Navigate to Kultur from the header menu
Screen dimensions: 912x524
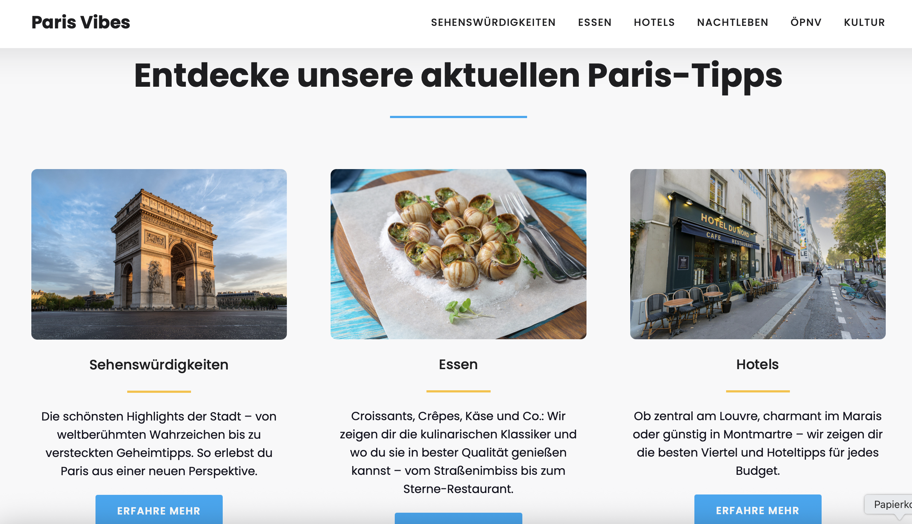coord(864,23)
